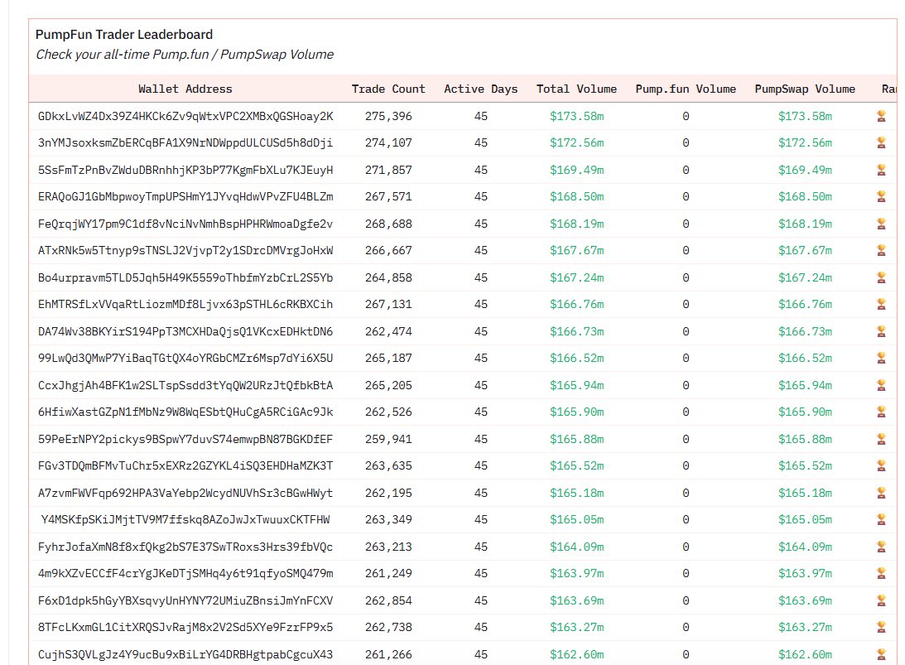Screen dimensions: 905x665
Task: Click trophy icon for wallet ERAQoGJ1GbM
Action: [881, 196]
